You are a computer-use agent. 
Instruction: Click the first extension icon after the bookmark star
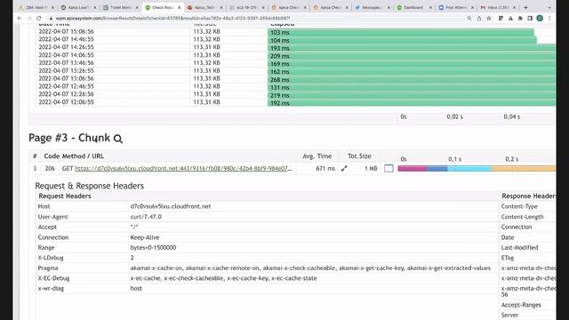coord(501,18)
